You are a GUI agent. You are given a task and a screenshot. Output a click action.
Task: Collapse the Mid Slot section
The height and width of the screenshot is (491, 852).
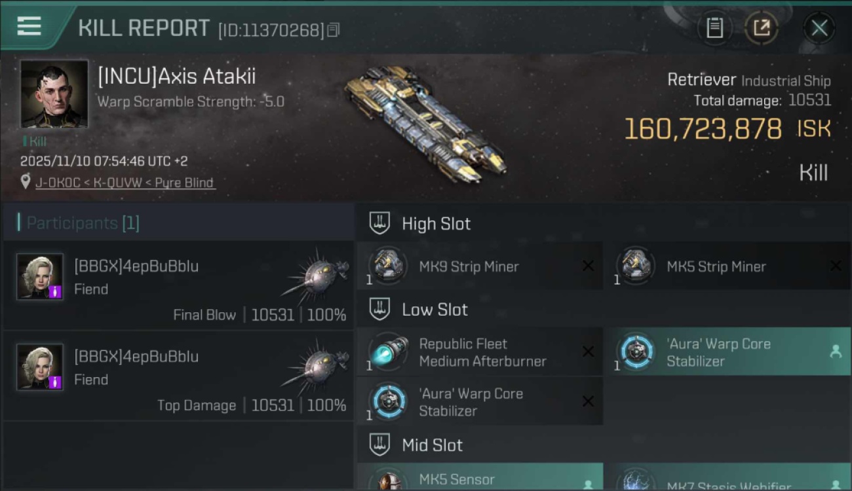pos(379,445)
